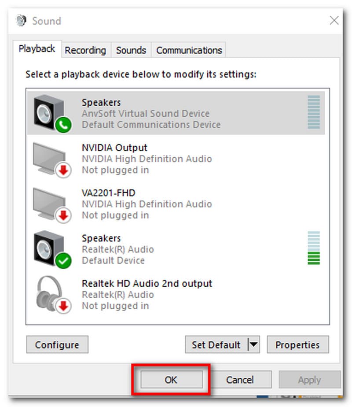Switch to the Recording tab
The height and width of the screenshot is (407, 352).
click(85, 50)
